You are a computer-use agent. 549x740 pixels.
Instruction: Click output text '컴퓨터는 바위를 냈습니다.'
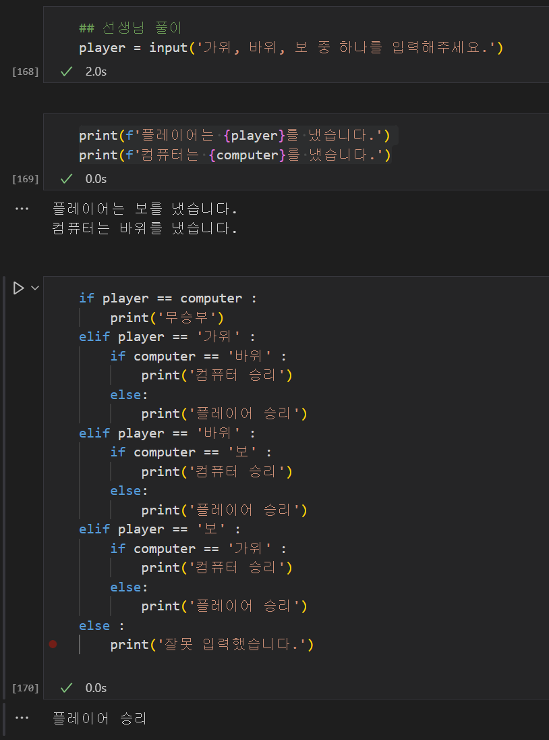tap(144, 229)
